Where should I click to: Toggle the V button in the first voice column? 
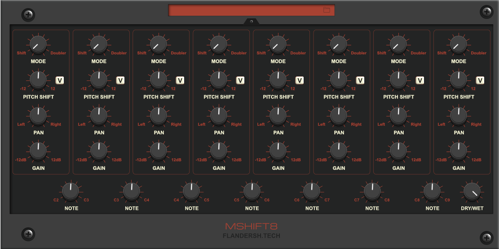point(59,80)
